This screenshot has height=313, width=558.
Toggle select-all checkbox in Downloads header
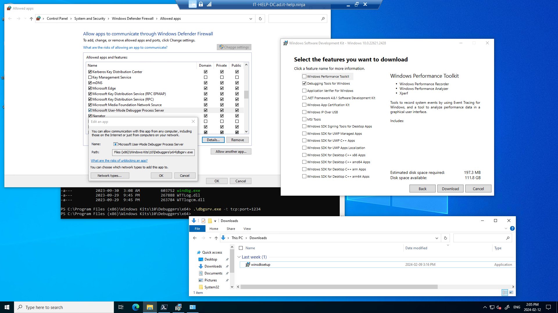(241, 248)
